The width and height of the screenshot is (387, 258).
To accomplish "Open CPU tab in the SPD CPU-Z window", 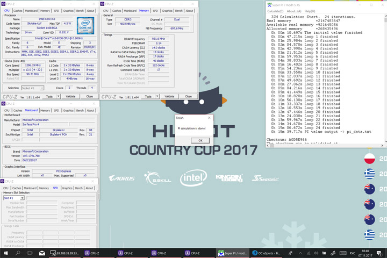I will click(x=6, y=188).
